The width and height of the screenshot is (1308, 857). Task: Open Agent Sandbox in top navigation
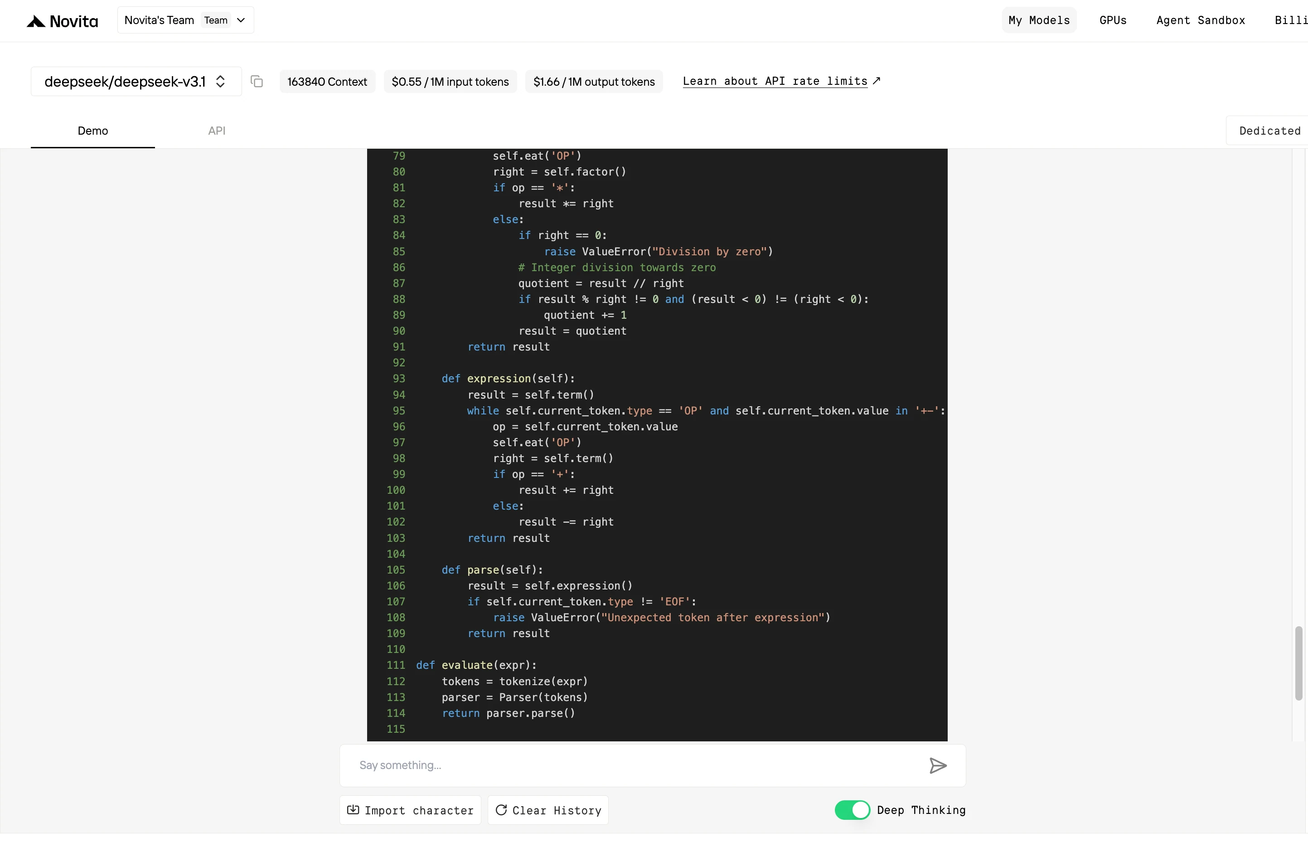(1200, 20)
